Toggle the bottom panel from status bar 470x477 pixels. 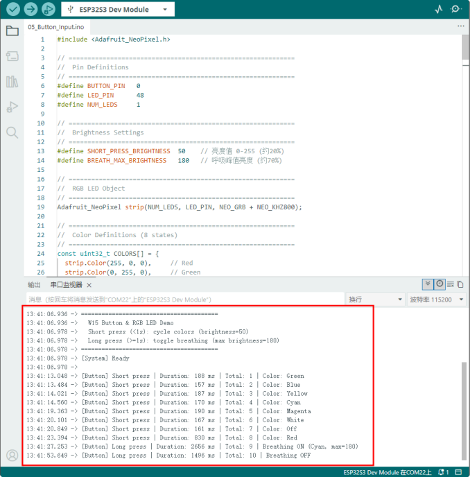[x=458, y=472]
